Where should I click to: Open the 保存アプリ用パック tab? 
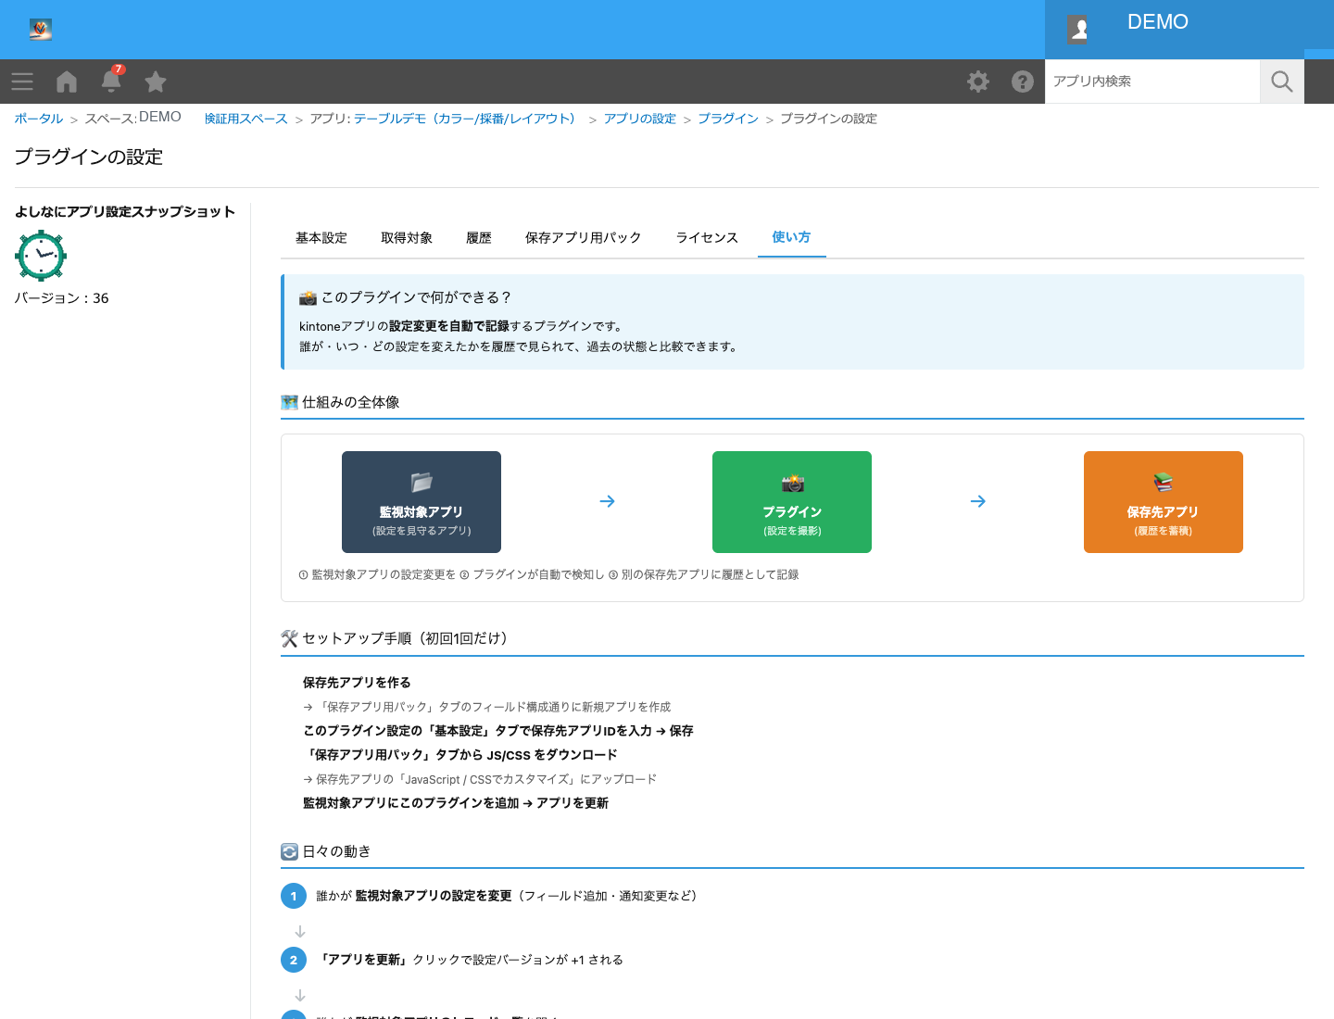[x=584, y=238]
